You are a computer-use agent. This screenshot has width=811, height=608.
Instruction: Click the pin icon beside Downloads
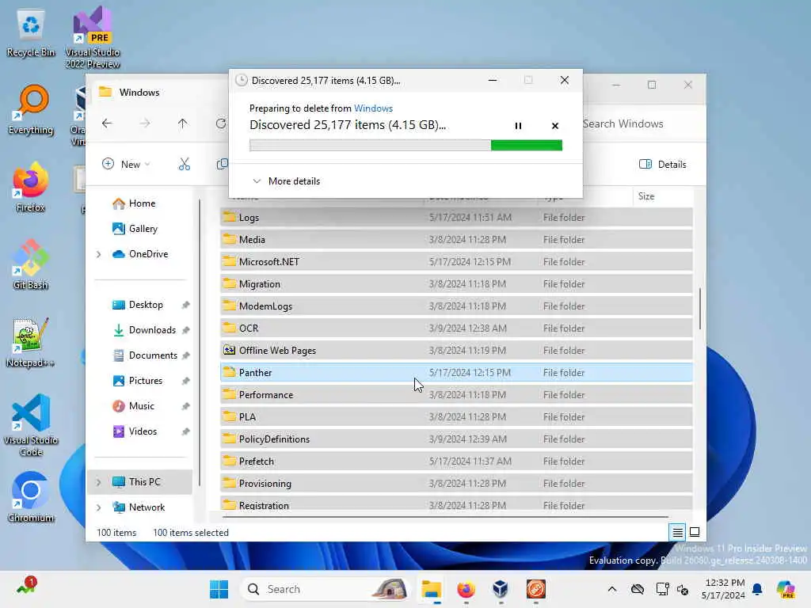[x=185, y=330]
